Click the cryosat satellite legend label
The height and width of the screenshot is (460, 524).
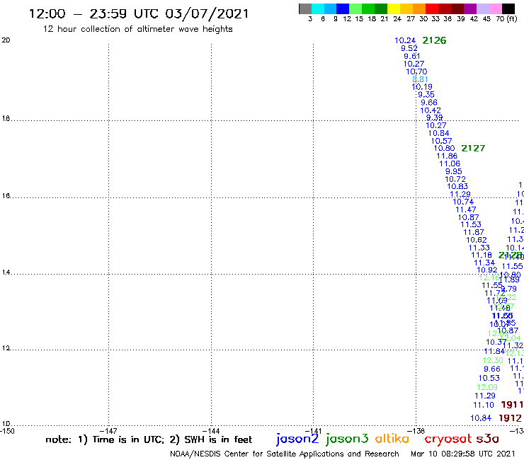click(x=448, y=439)
